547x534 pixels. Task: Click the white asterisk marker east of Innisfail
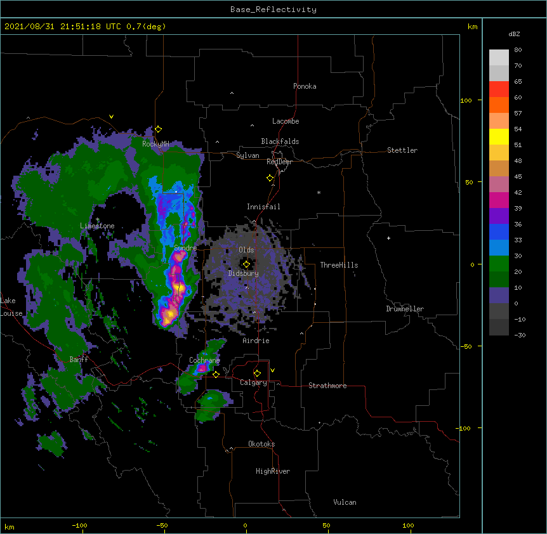coord(319,193)
